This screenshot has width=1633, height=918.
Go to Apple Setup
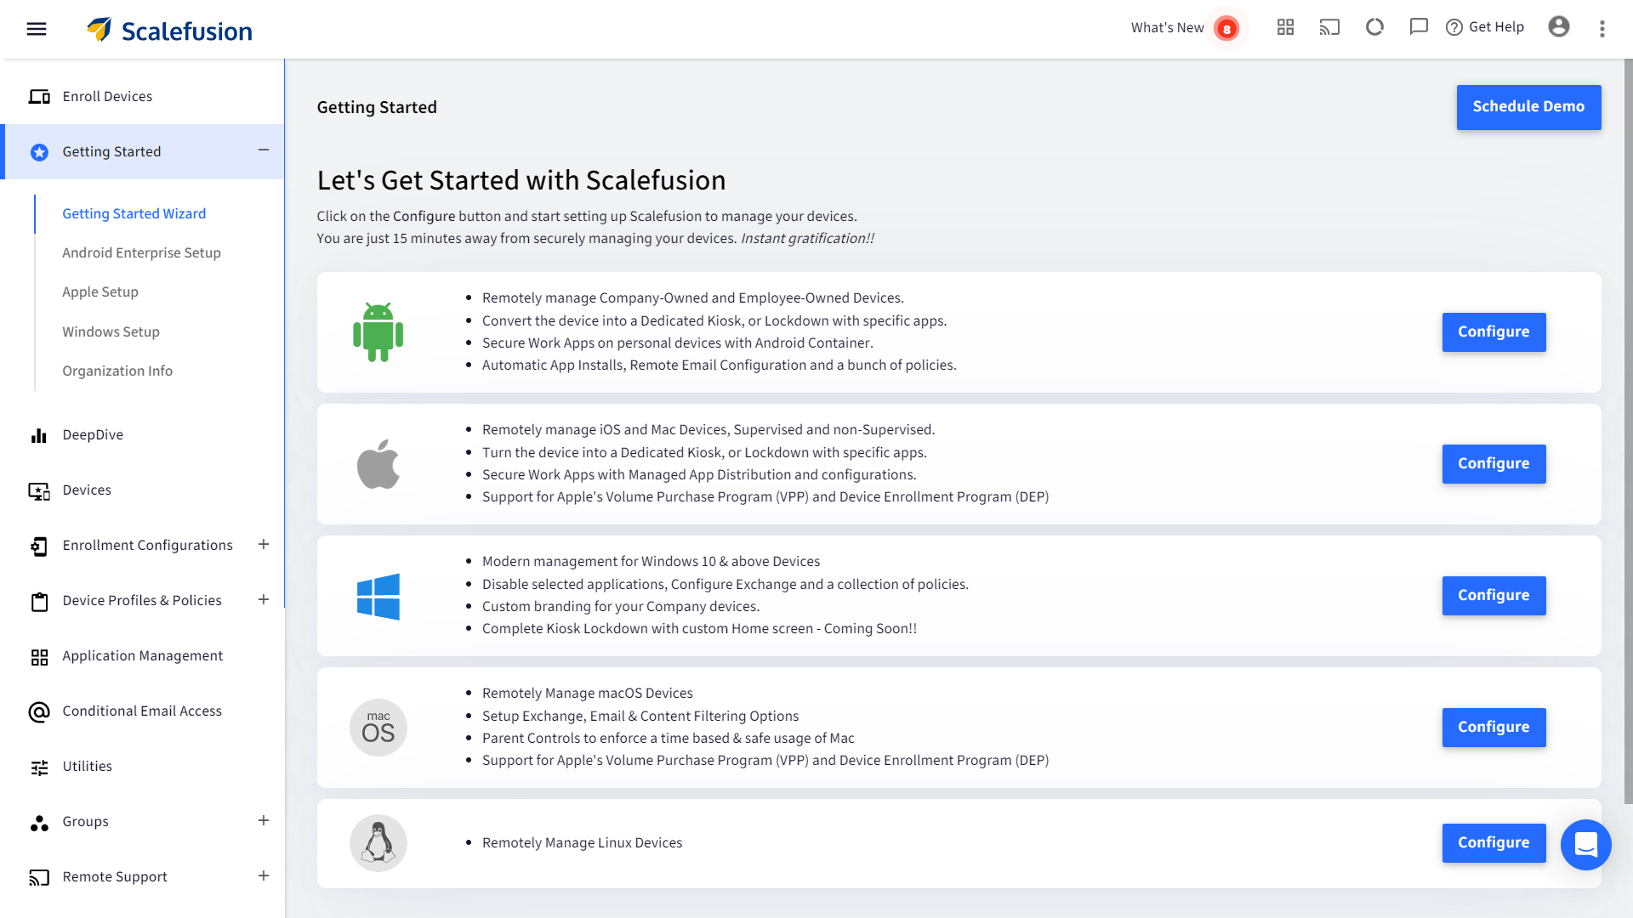100,292
